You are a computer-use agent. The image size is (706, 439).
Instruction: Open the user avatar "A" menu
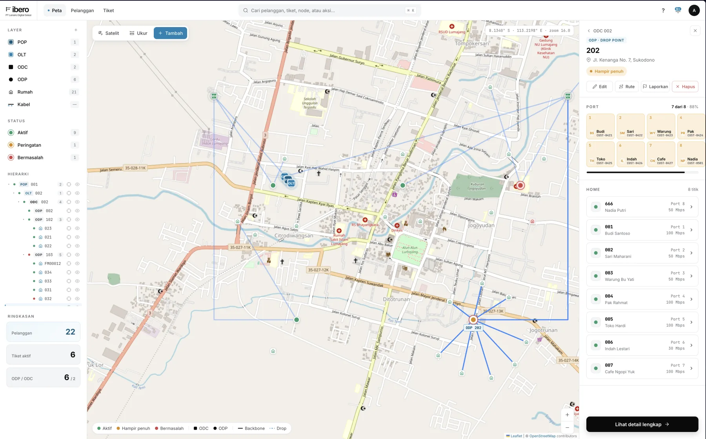pyautogui.click(x=694, y=11)
